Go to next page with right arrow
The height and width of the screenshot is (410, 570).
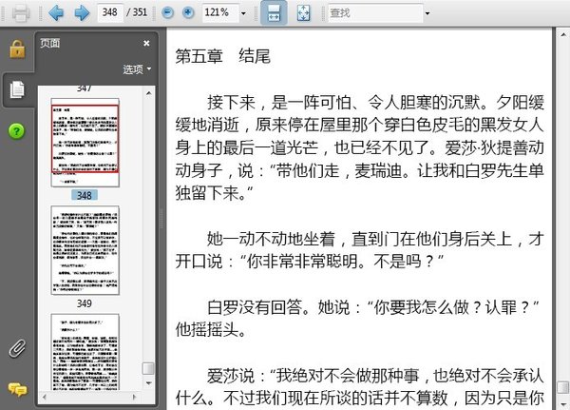click(82, 12)
